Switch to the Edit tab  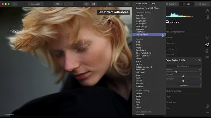point(186,4)
